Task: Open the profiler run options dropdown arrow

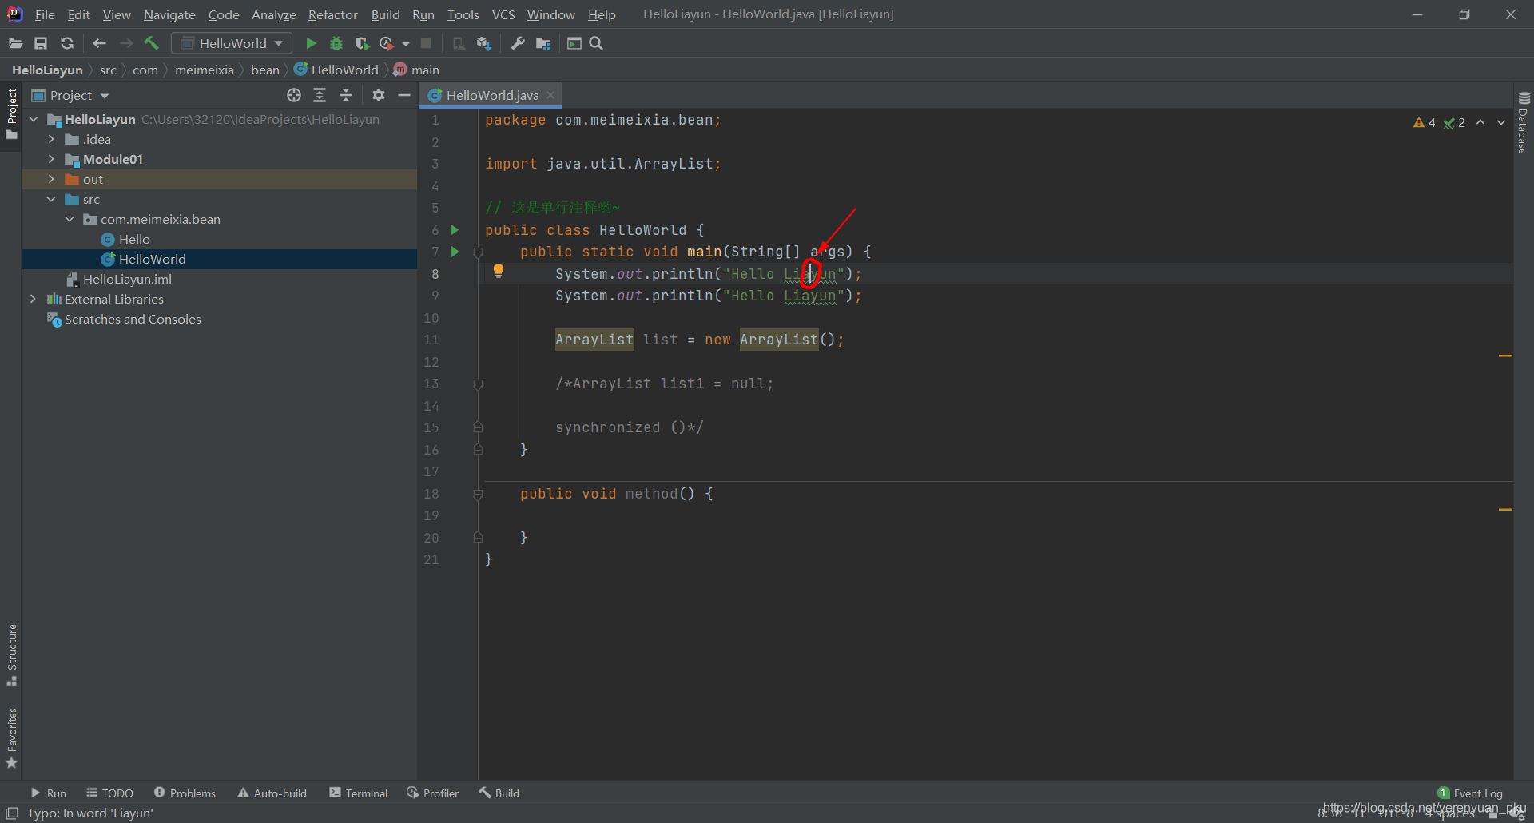Action: tap(406, 44)
